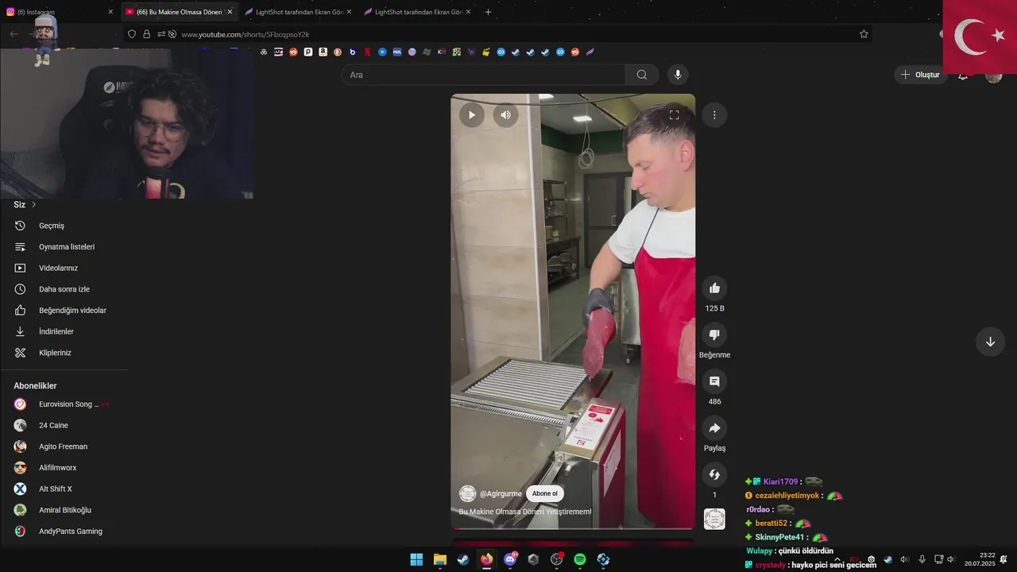
Task: Open the Amazon bookmark icon
Action: point(323,52)
